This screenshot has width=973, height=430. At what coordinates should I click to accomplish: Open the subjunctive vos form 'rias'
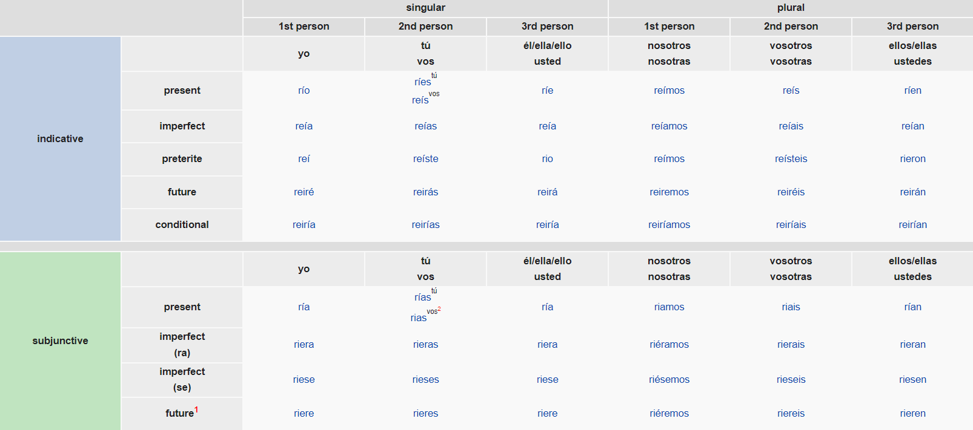(418, 318)
